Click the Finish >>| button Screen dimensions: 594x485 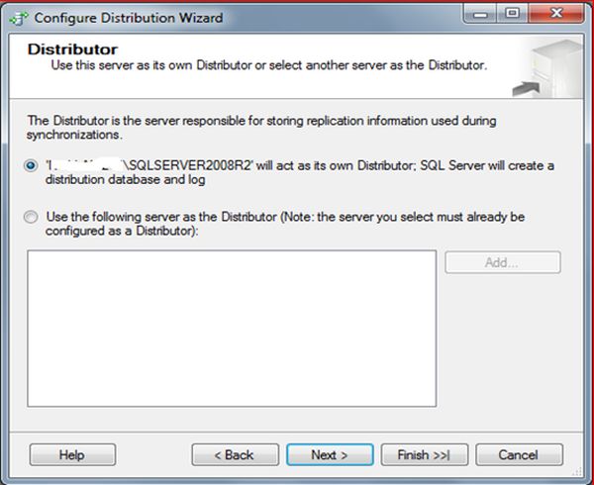click(x=425, y=454)
